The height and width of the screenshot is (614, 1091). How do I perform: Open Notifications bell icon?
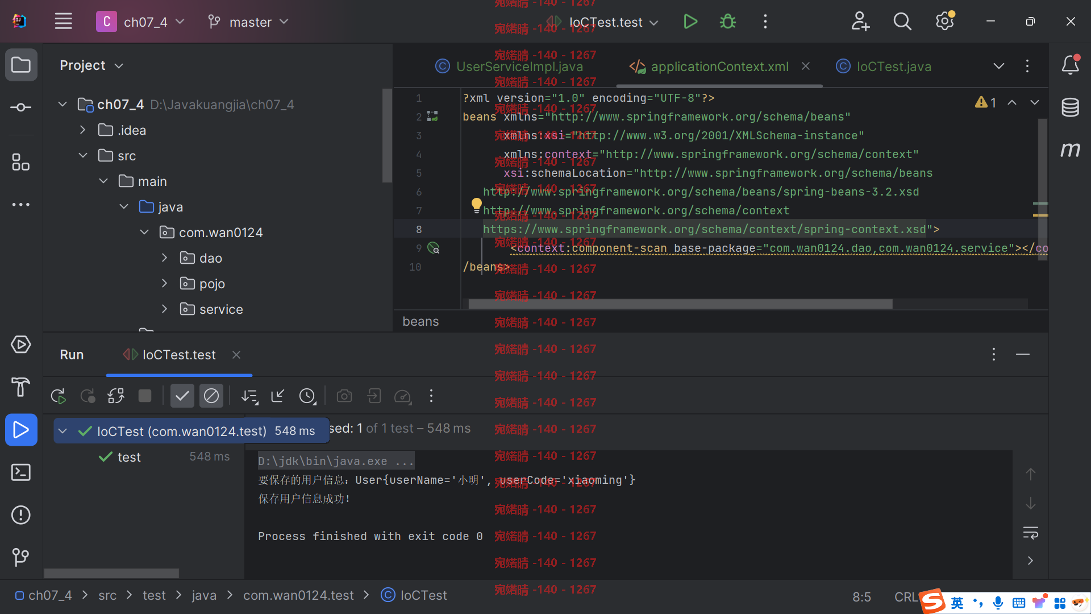[1071, 65]
